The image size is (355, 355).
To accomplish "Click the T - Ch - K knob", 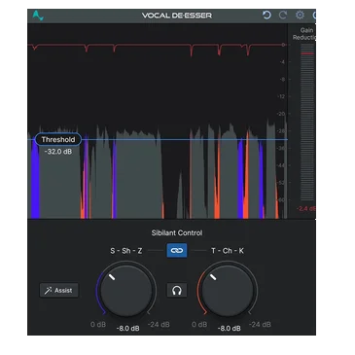I will [x=228, y=291].
